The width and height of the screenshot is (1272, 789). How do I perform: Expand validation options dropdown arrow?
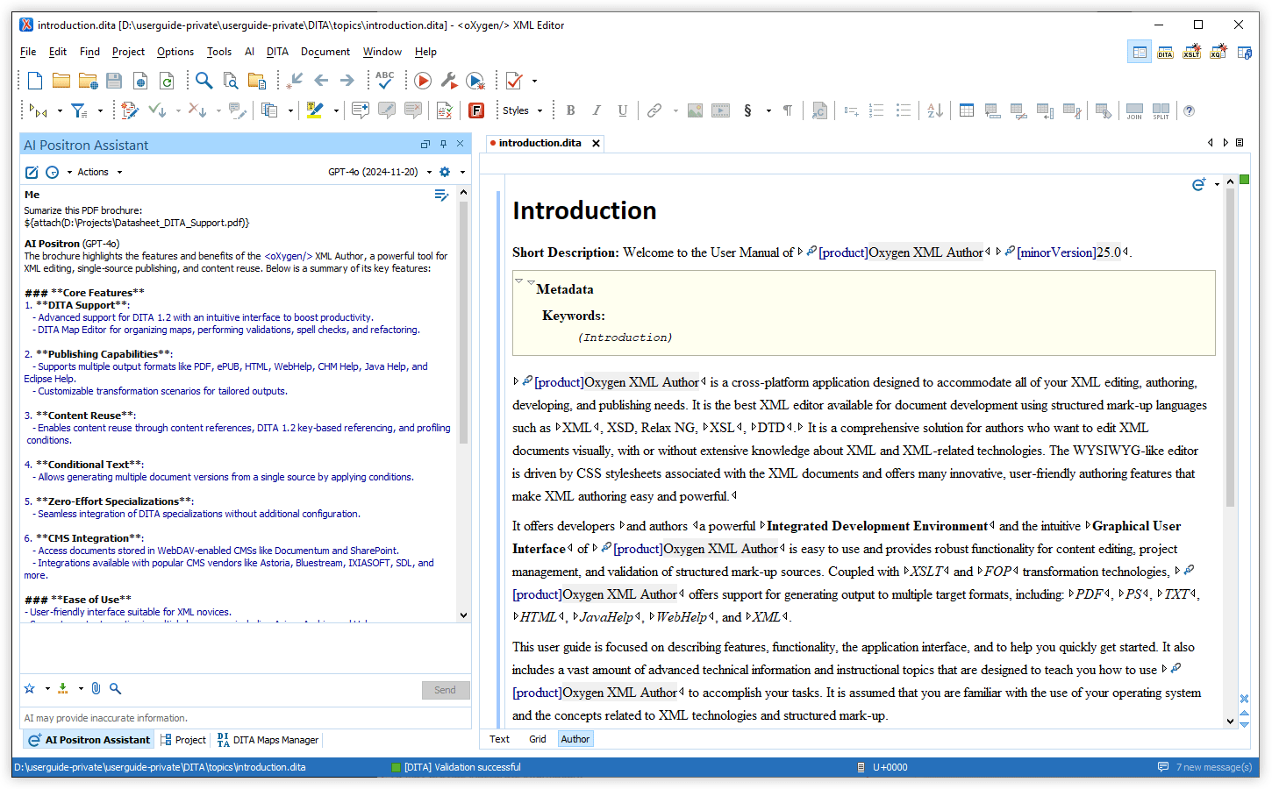[x=534, y=82]
